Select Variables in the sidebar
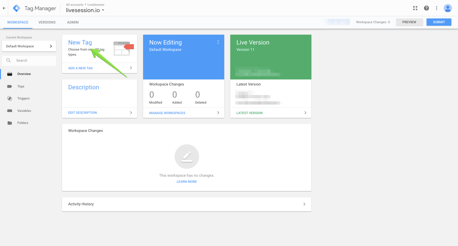Image resolution: width=458 pixels, height=246 pixels. [x=24, y=111]
